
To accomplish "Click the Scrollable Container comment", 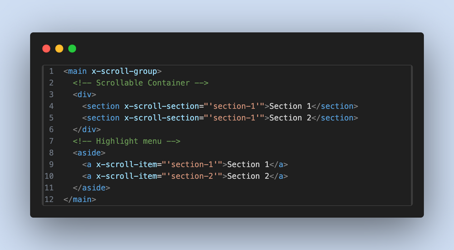I will (140, 83).
